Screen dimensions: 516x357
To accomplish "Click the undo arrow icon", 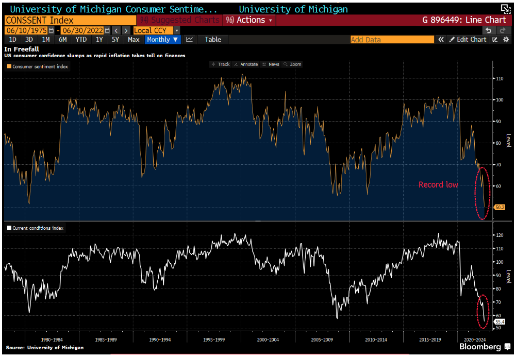I will (489, 30).
